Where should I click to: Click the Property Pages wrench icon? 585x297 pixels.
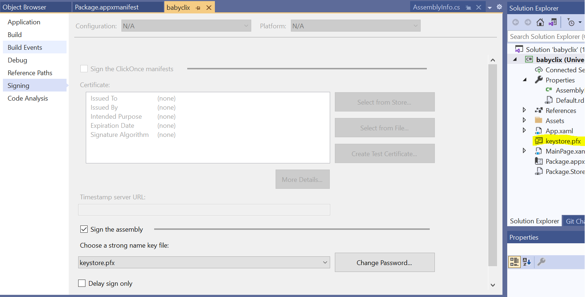541,262
